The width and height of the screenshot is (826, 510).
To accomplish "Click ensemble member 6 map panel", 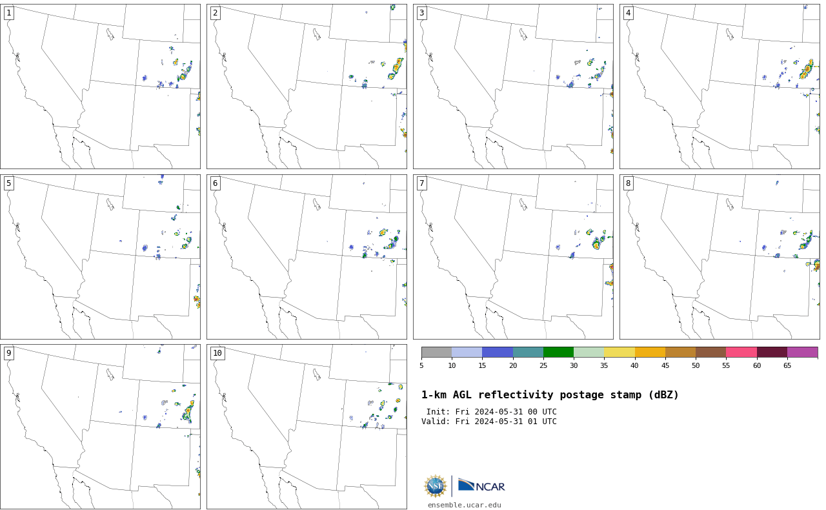I will tap(307, 257).
